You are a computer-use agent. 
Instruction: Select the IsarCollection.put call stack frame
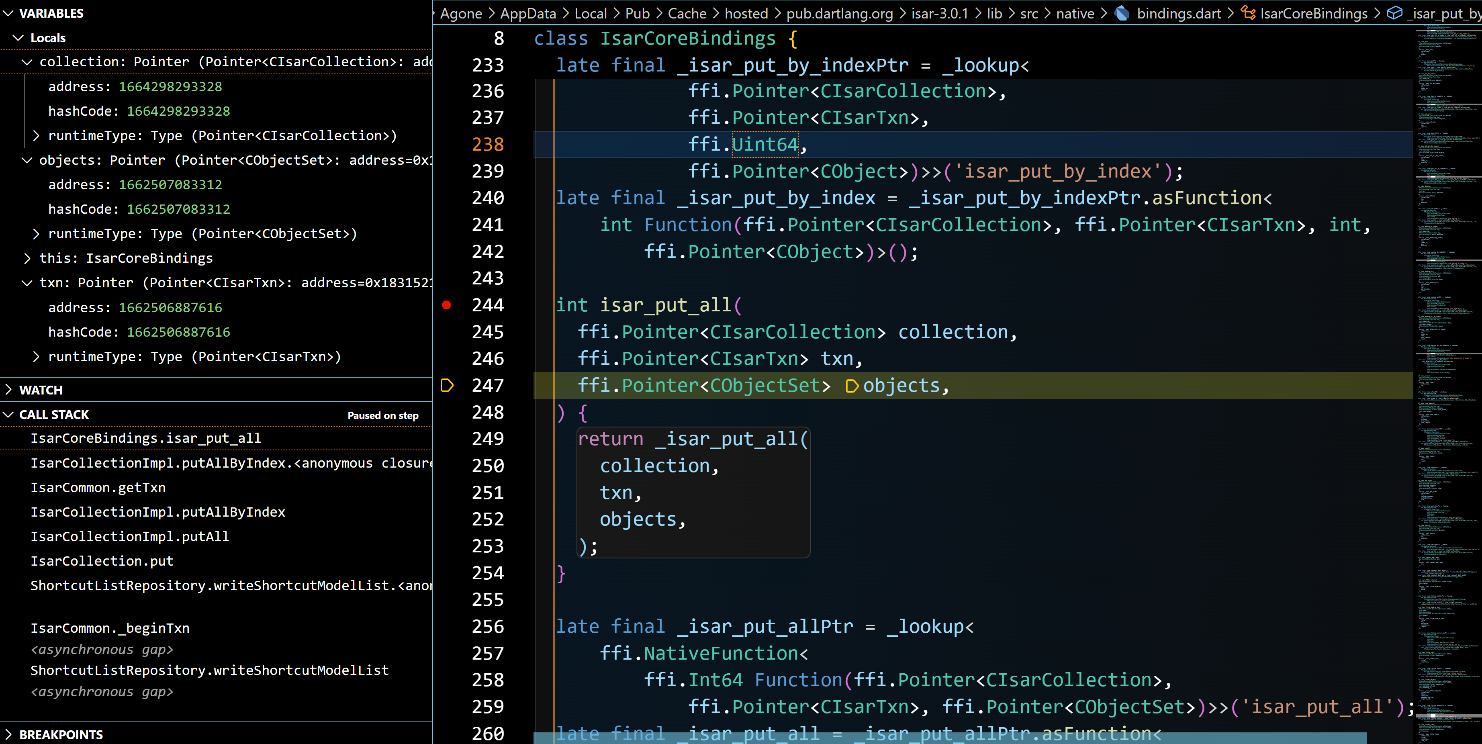coord(101,560)
